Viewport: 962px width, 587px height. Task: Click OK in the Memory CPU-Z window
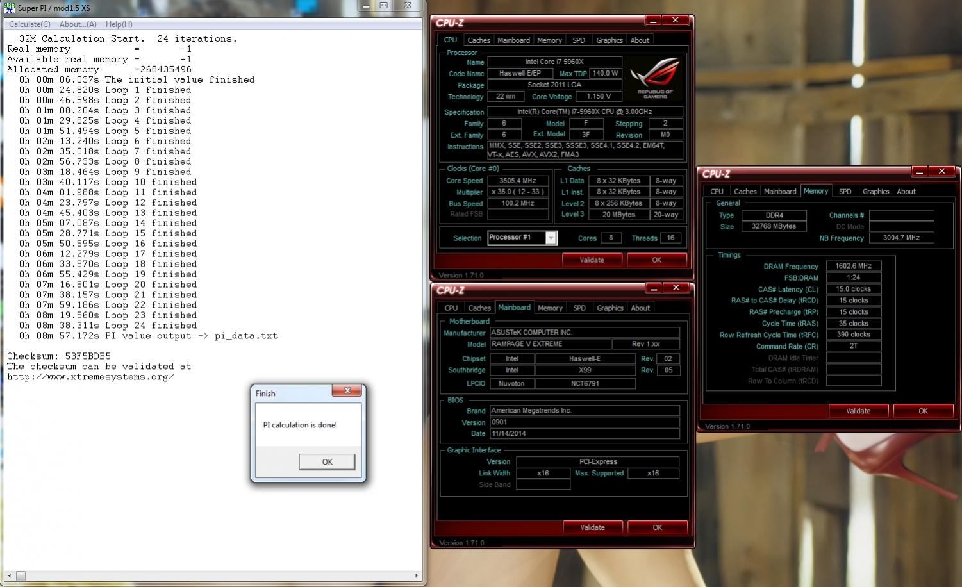(x=923, y=411)
